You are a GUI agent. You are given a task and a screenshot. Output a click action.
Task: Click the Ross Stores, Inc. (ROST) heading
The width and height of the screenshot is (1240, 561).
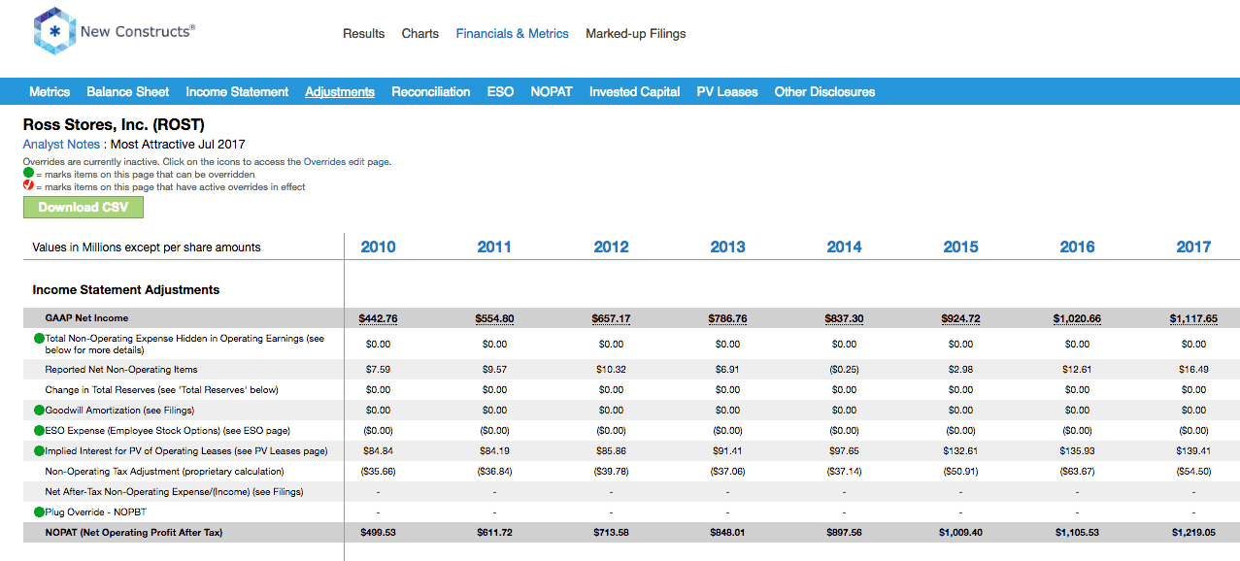114,125
